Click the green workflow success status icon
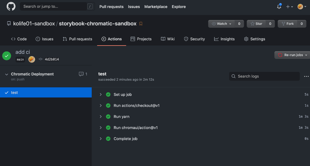This screenshot has width=310, height=166. 7,56
